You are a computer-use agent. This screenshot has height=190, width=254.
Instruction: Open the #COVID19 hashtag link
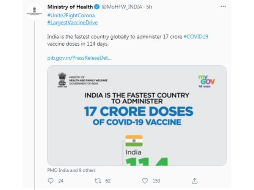click(196, 37)
